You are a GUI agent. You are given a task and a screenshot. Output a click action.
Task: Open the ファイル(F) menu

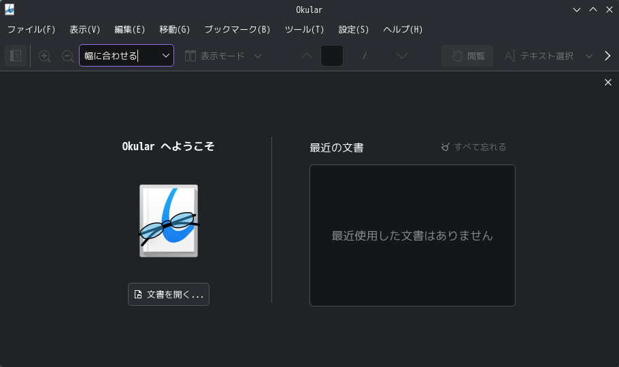click(x=31, y=30)
